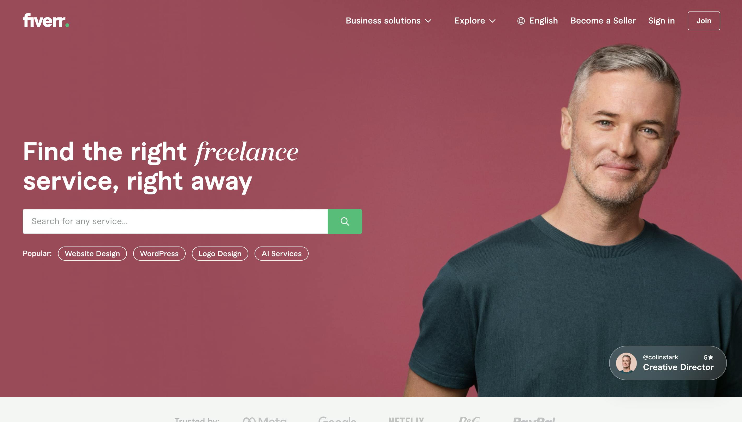Select the AI Services popular tag
The image size is (742, 422).
[281, 254]
